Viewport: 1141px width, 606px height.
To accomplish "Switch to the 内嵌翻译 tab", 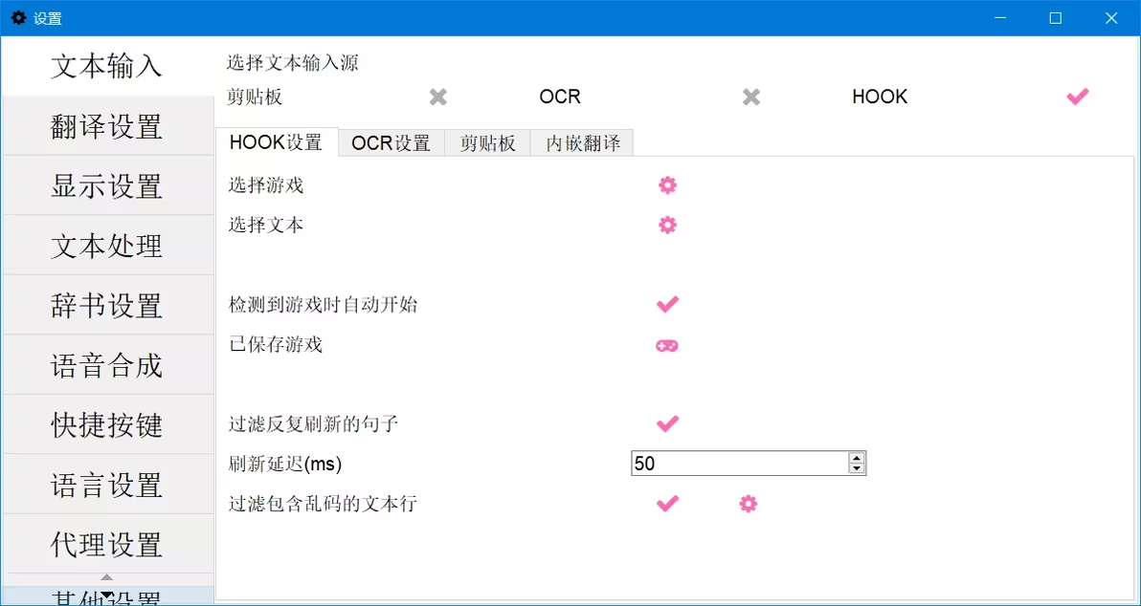I will [x=583, y=143].
